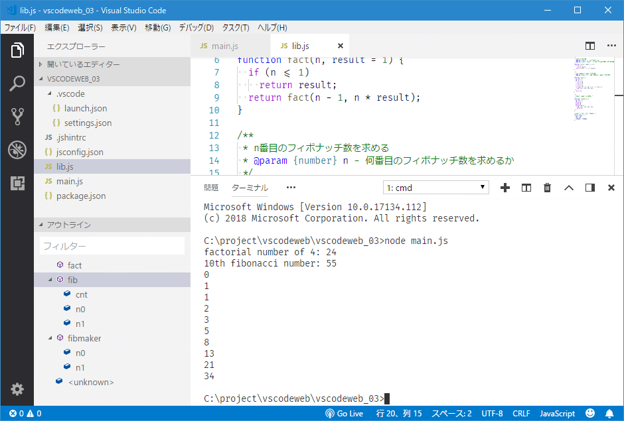Kill terminal using trash icon
This screenshot has height=421, width=624.
pos(547,188)
